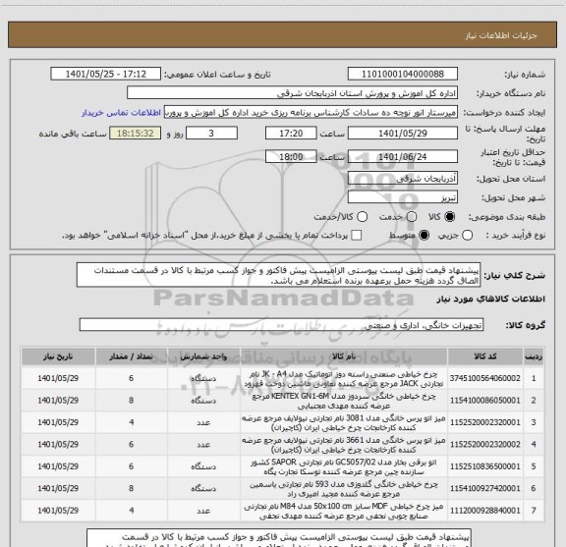Select the کالا/خدمت category radio button
The height and width of the screenshot is (547, 566).
pyautogui.click(x=362, y=217)
